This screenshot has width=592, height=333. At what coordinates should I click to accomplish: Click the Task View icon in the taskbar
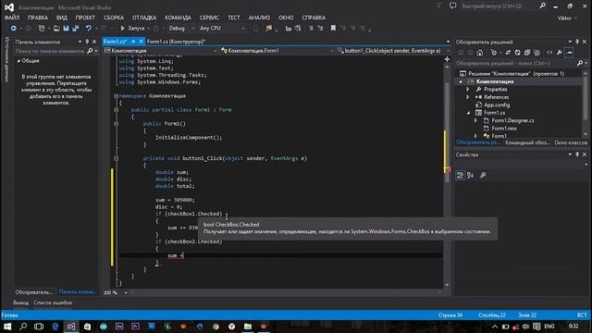click(39, 327)
